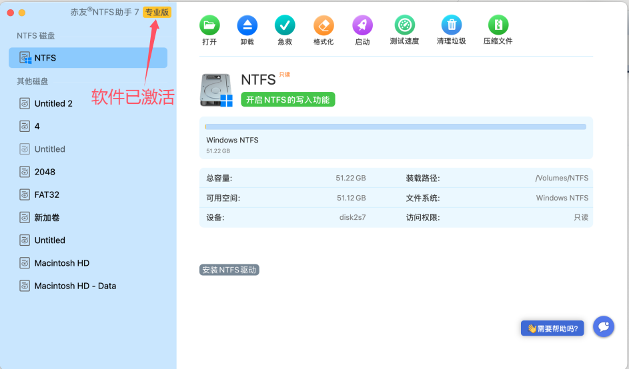The height and width of the screenshot is (369, 629).
Task: Click the /Volumes/NTFS mount path value
Action: (x=562, y=178)
